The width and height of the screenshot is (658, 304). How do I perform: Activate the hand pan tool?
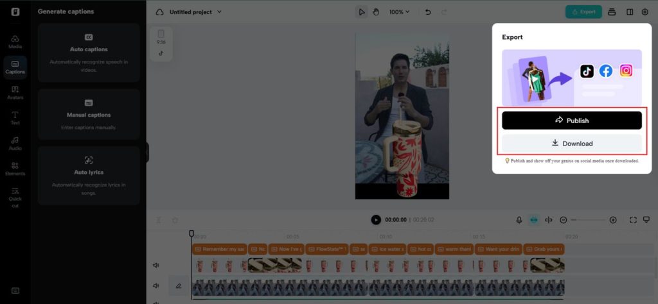click(x=377, y=12)
